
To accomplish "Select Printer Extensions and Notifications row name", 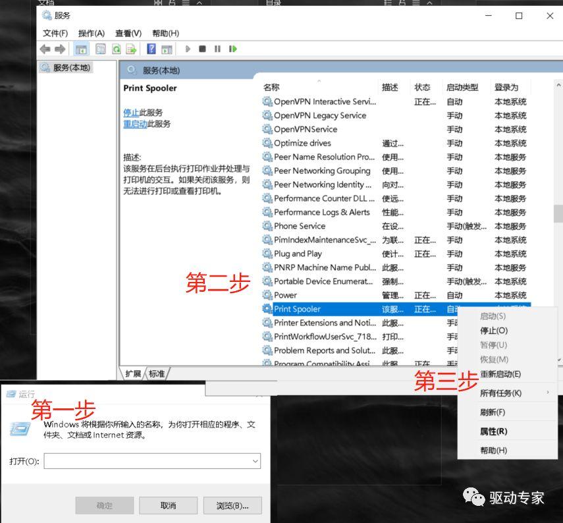I will (x=325, y=323).
